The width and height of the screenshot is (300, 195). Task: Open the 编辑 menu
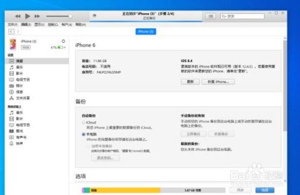coord(26,24)
